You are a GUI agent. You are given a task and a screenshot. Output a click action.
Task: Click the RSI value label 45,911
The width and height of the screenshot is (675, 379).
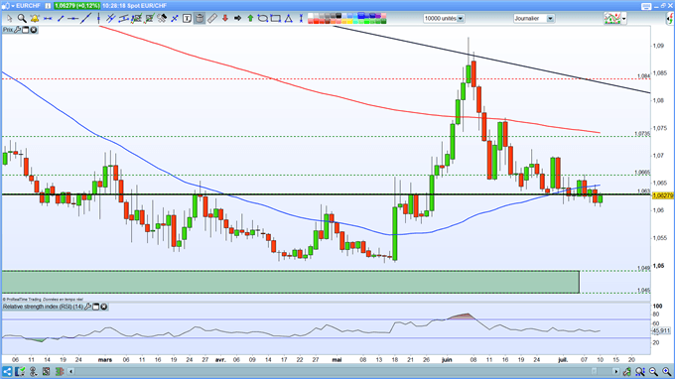(662, 330)
